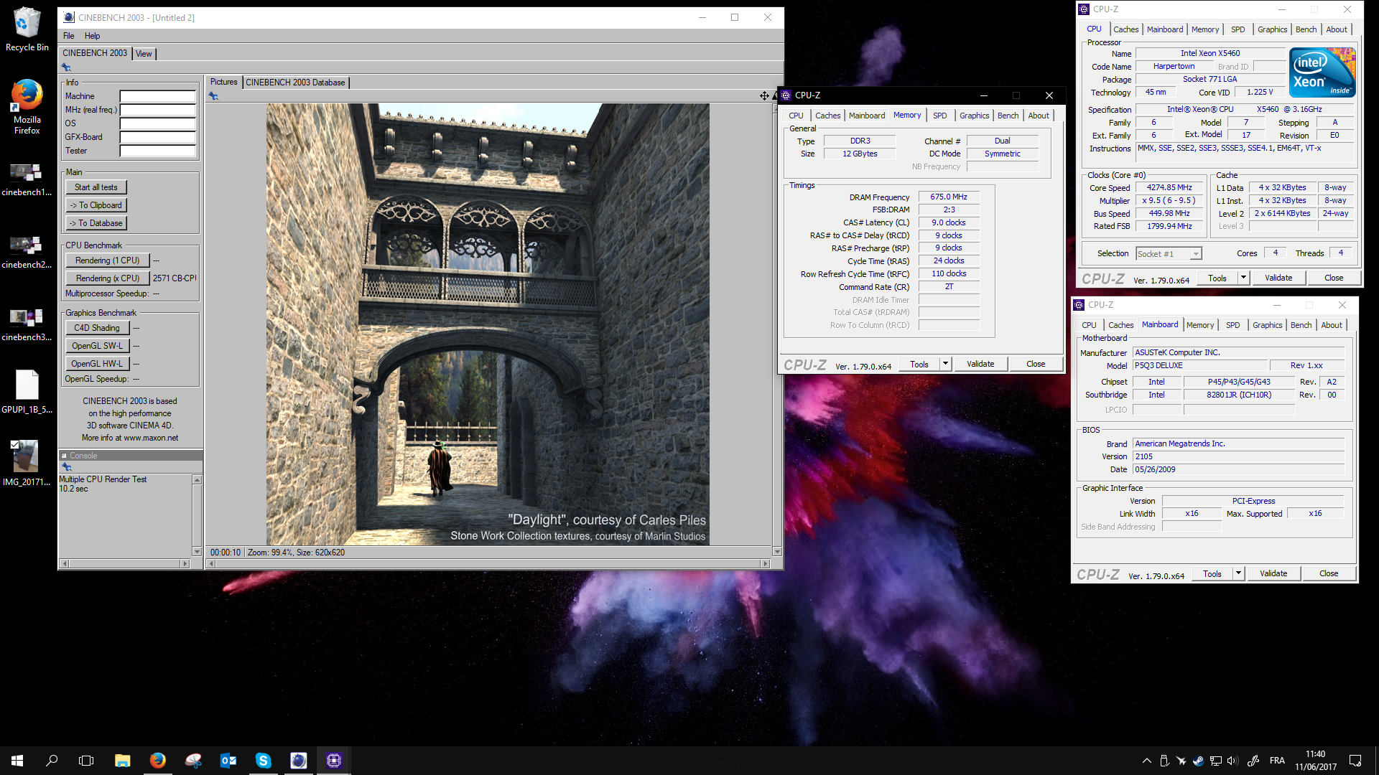Click Rendering (x CPU) button

tap(108, 278)
